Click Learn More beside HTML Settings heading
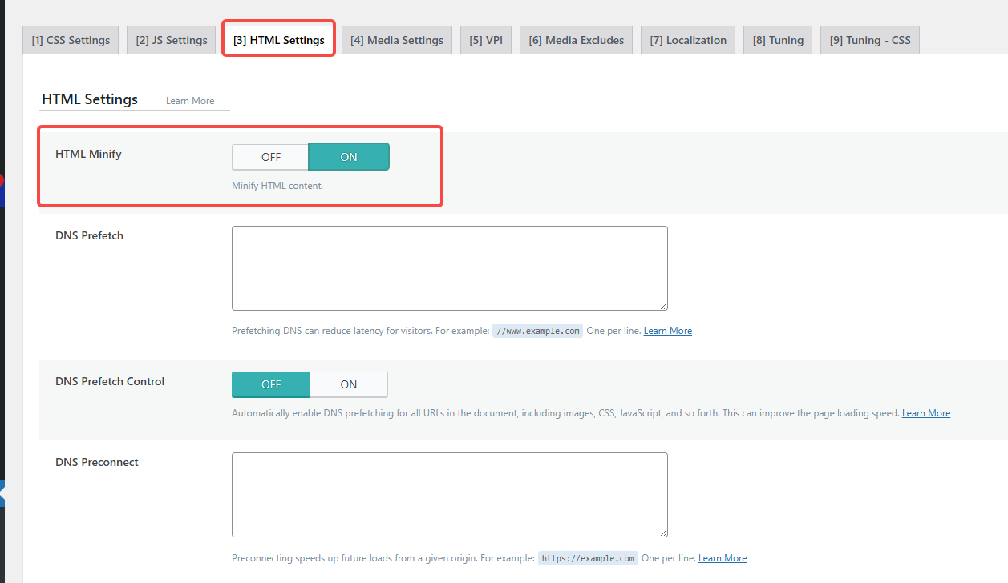The image size is (1008, 583). pos(190,101)
